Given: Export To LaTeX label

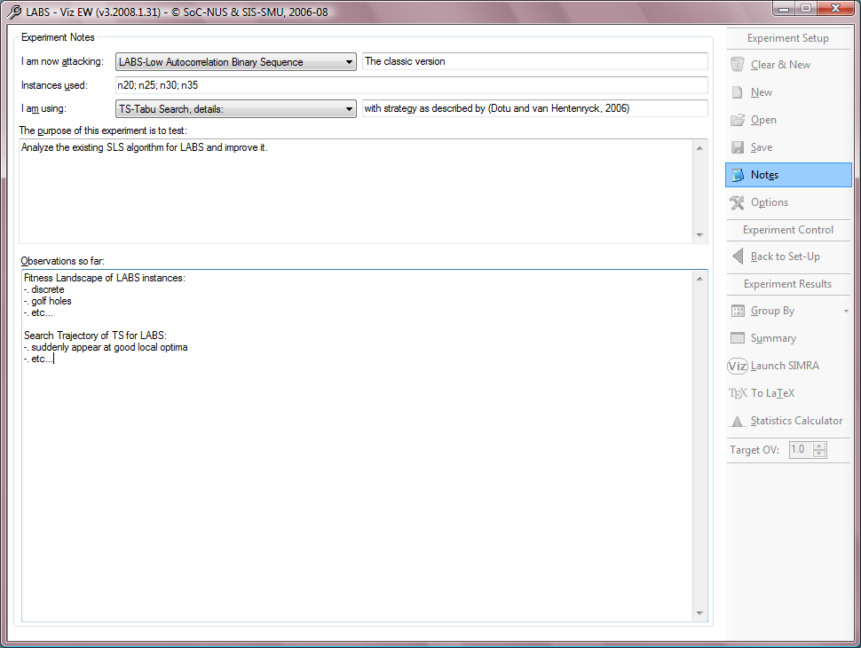Looking at the screenshot, I should click(x=772, y=393).
